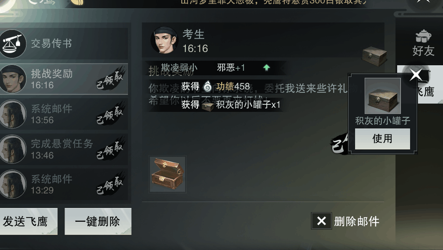Open the 完成悬赏任务 13:46 mail

[x=64, y=149]
